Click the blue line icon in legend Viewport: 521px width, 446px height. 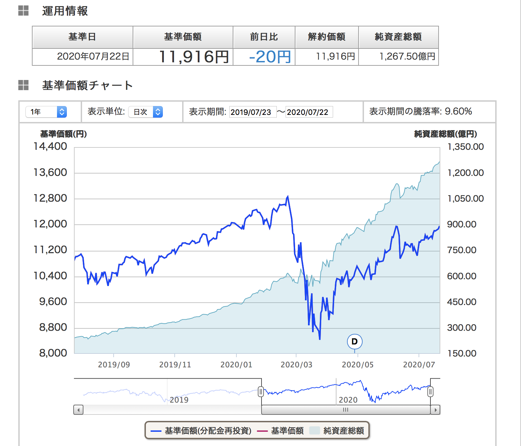click(x=156, y=431)
